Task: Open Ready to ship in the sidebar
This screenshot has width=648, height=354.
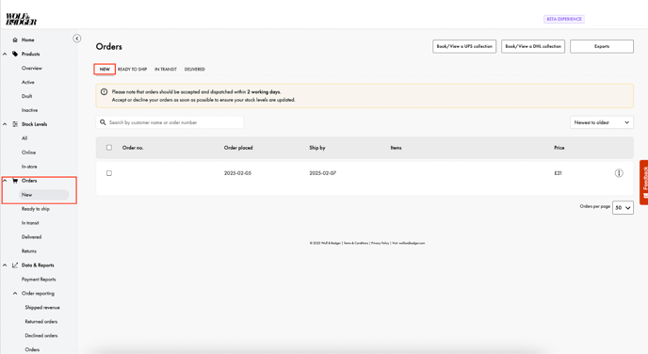Action: click(36, 209)
